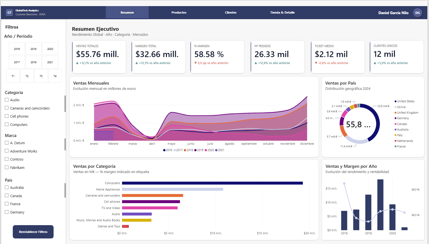Open the Clientes tab
429x244 pixels.
coord(231,12)
